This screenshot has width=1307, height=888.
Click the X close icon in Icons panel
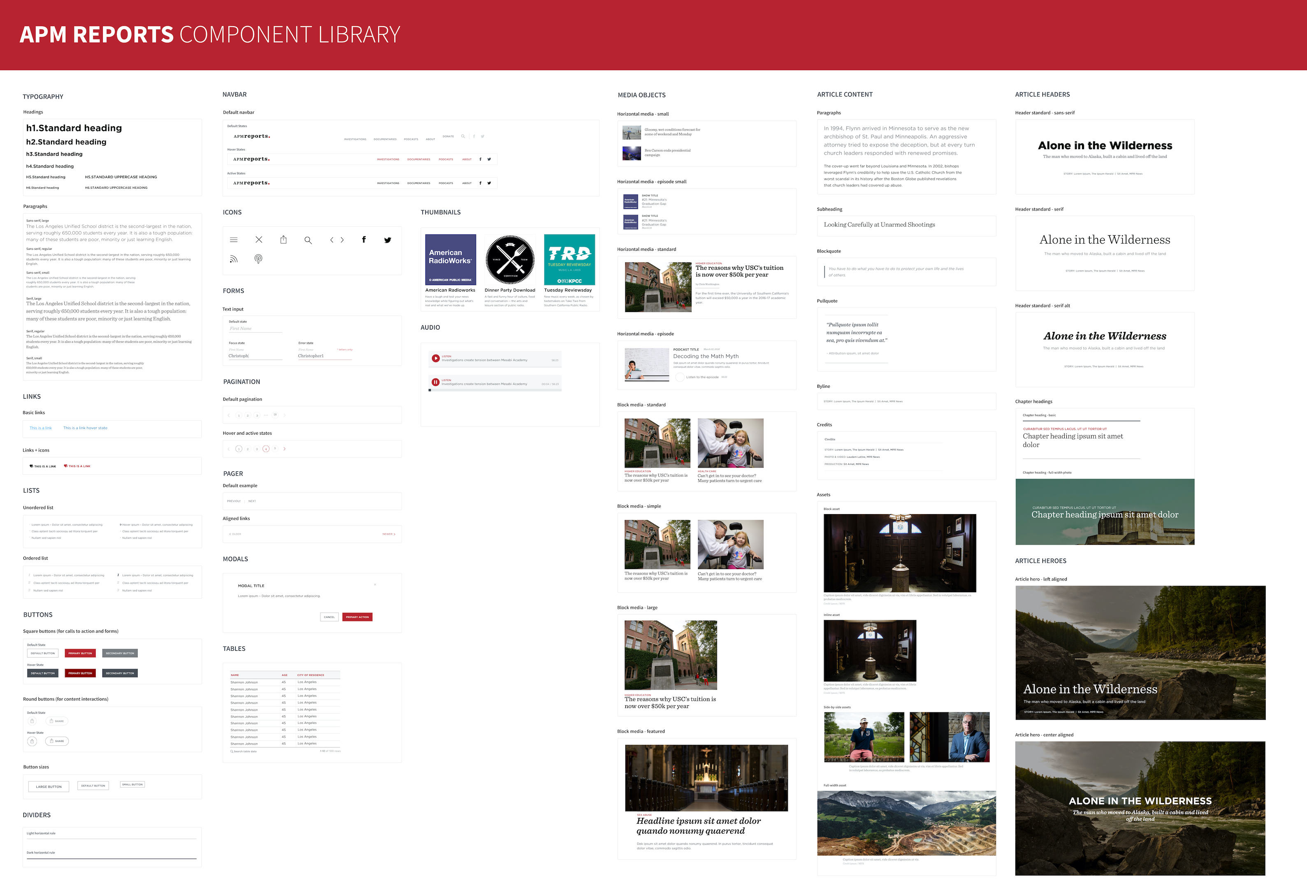point(259,239)
